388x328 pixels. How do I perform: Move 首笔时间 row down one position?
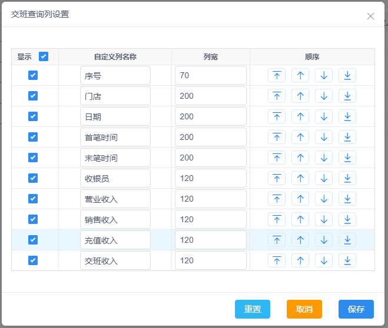[x=324, y=137]
